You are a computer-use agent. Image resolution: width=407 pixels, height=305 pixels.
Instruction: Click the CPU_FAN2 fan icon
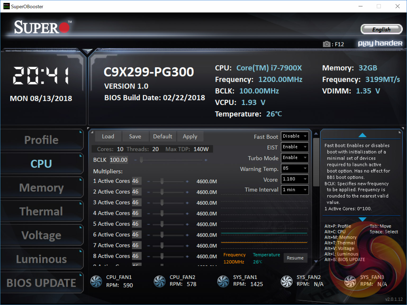point(160,281)
